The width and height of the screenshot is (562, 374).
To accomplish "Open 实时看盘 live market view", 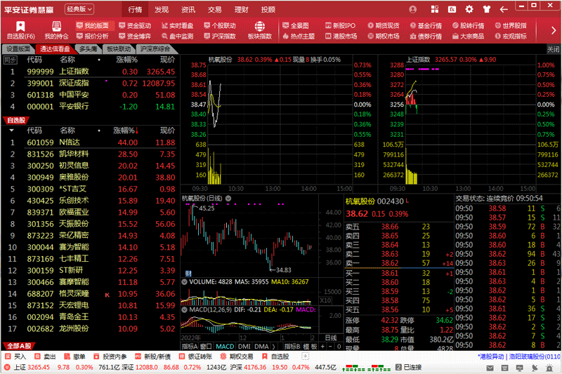I will [x=178, y=25].
